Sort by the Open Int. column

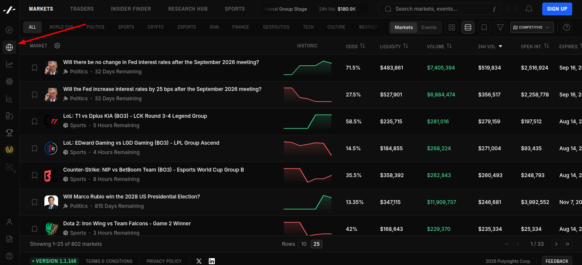coord(535,46)
